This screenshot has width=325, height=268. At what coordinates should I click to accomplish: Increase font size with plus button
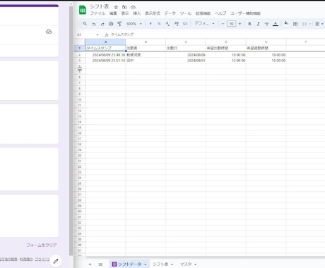point(240,24)
